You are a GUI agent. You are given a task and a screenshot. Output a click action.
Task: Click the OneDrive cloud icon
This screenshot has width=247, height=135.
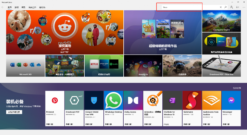click(39, 65)
